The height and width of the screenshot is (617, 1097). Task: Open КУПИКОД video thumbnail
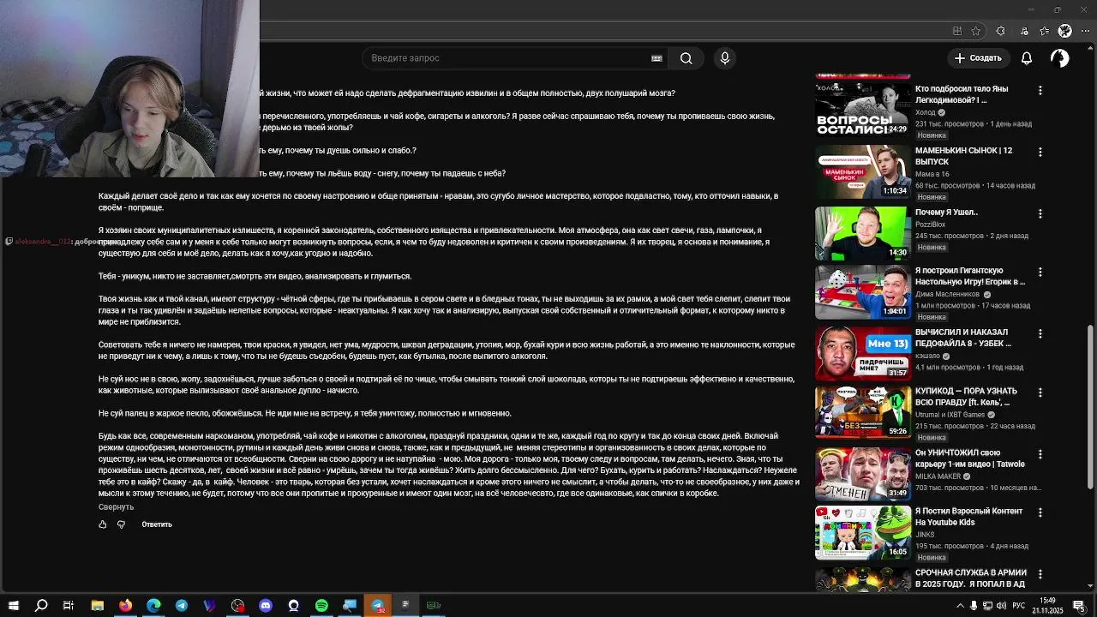(862, 412)
